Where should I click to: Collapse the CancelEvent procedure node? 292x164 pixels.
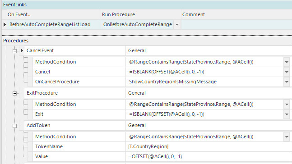point(14,51)
